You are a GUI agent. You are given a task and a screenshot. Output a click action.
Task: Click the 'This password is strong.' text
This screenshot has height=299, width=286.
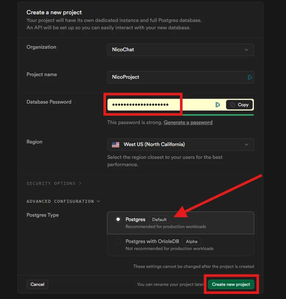click(135, 122)
